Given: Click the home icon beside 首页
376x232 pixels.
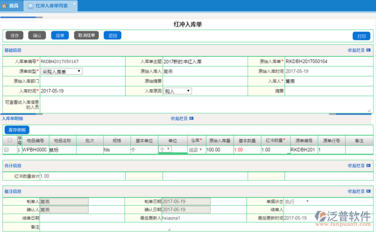Looking at the screenshot, I should click(4, 6).
